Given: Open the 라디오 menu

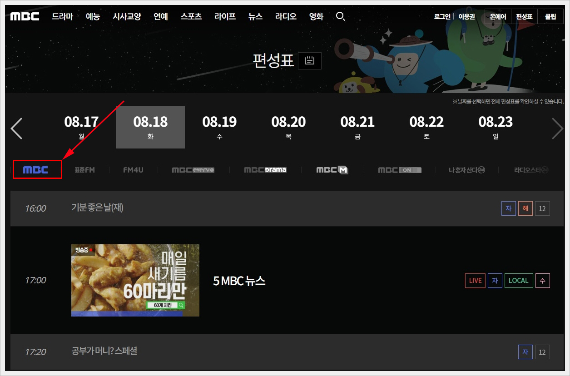Looking at the screenshot, I should coord(286,17).
